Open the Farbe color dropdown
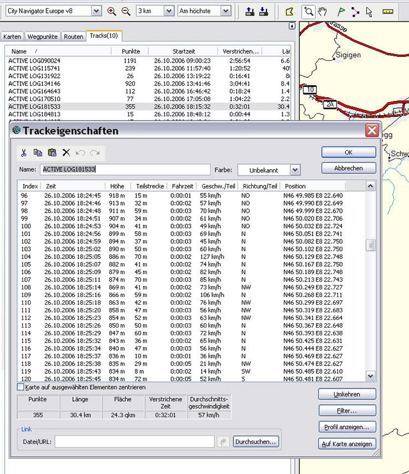 click(295, 170)
